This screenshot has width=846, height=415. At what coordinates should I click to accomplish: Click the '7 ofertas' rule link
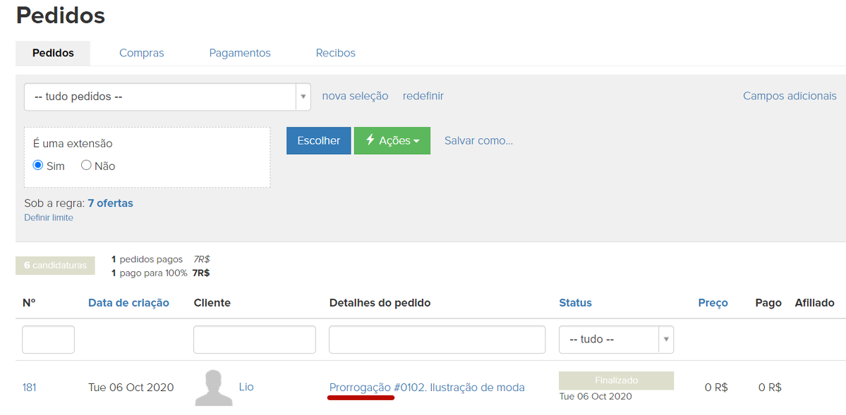(110, 203)
